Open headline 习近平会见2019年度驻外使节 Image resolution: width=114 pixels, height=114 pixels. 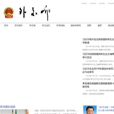tap(98, 70)
